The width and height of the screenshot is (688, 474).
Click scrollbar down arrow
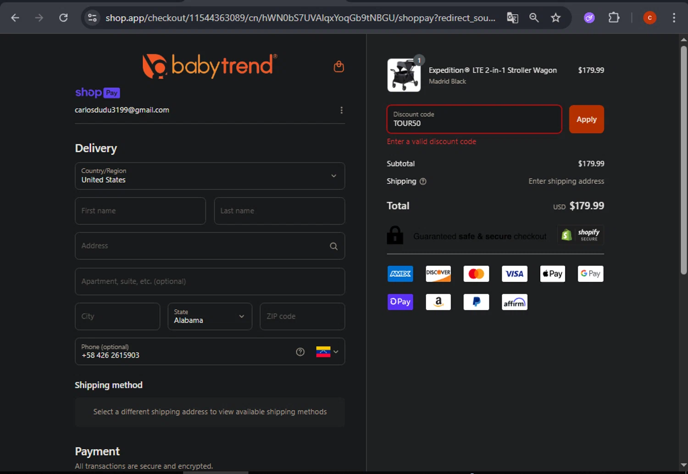tap(683, 465)
